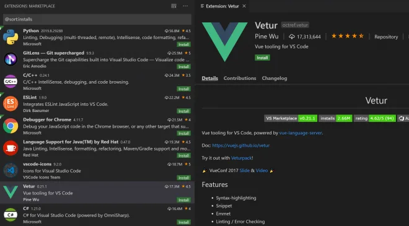Open the Vetur Repository link
The width and height of the screenshot is (409, 226).
coord(386,37)
